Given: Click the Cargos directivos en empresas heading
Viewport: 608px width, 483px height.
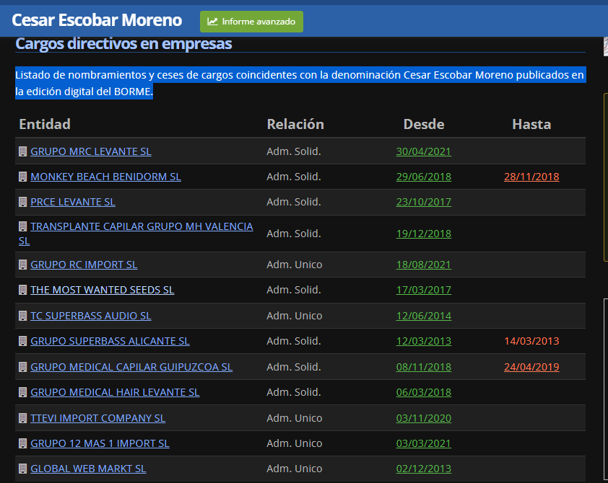Looking at the screenshot, I should click(x=123, y=44).
